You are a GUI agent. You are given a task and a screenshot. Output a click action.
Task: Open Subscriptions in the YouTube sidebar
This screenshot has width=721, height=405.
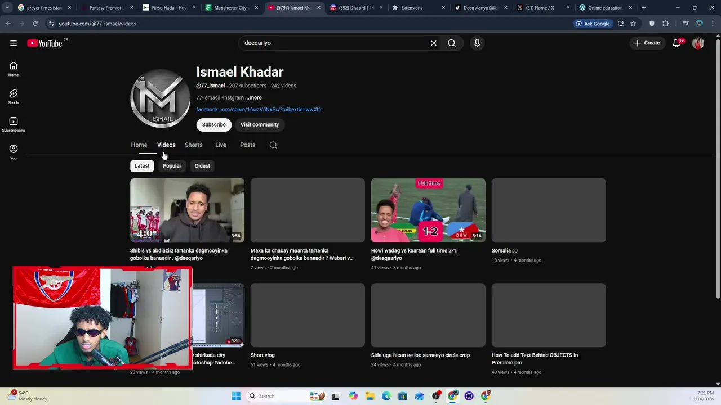click(x=14, y=124)
